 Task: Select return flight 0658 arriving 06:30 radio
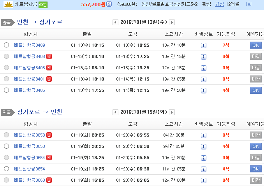coord(6,146)
